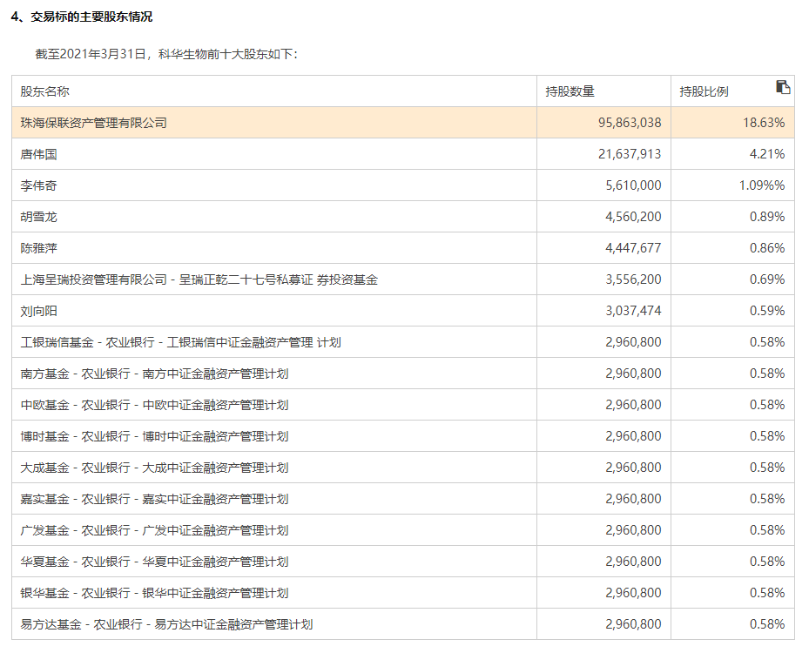Select 0.58% in the 银华基金 row
809x653 pixels.
pyautogui.click(x=767, y=594)
